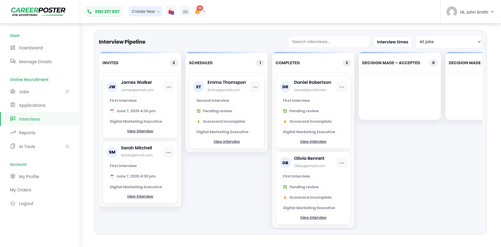This screenshot has width=501, height=247.
Task: Click Daniel Robertson's Scorecard incomplete tag
Action: (x=307, y=121)
